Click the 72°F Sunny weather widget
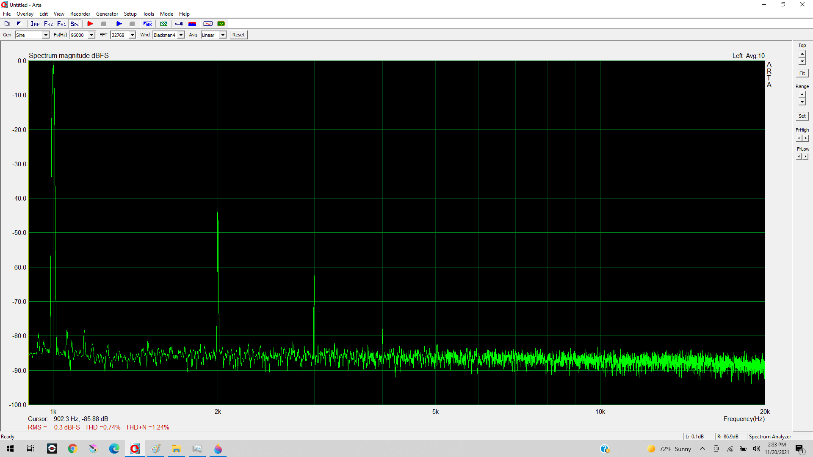 point(669,449)
